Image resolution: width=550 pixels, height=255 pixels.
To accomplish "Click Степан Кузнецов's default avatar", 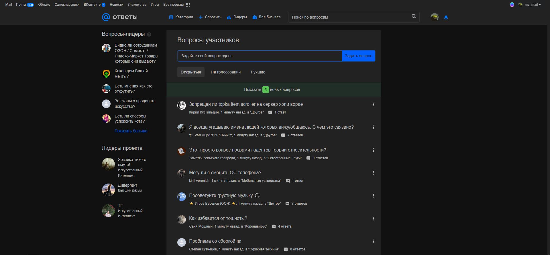I will (182, 242).
